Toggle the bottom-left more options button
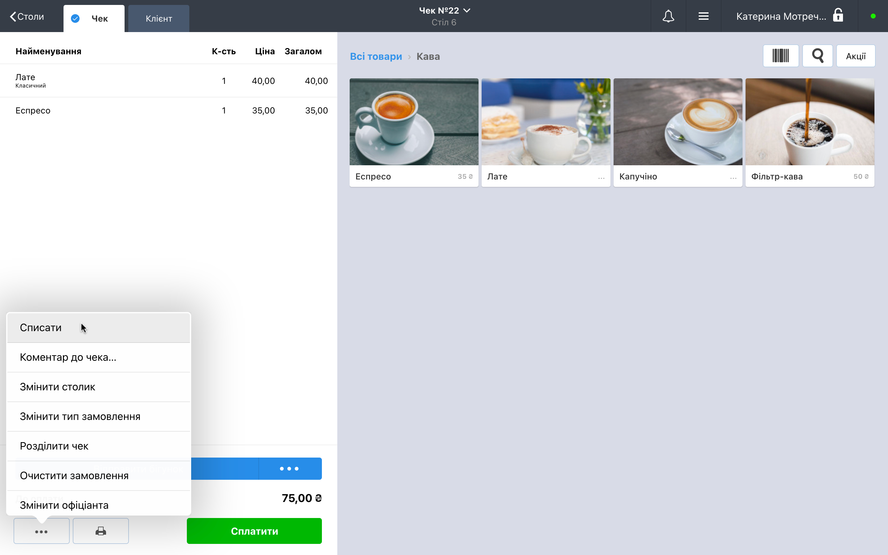The image size is (888, 555). [x=41, y=531]
